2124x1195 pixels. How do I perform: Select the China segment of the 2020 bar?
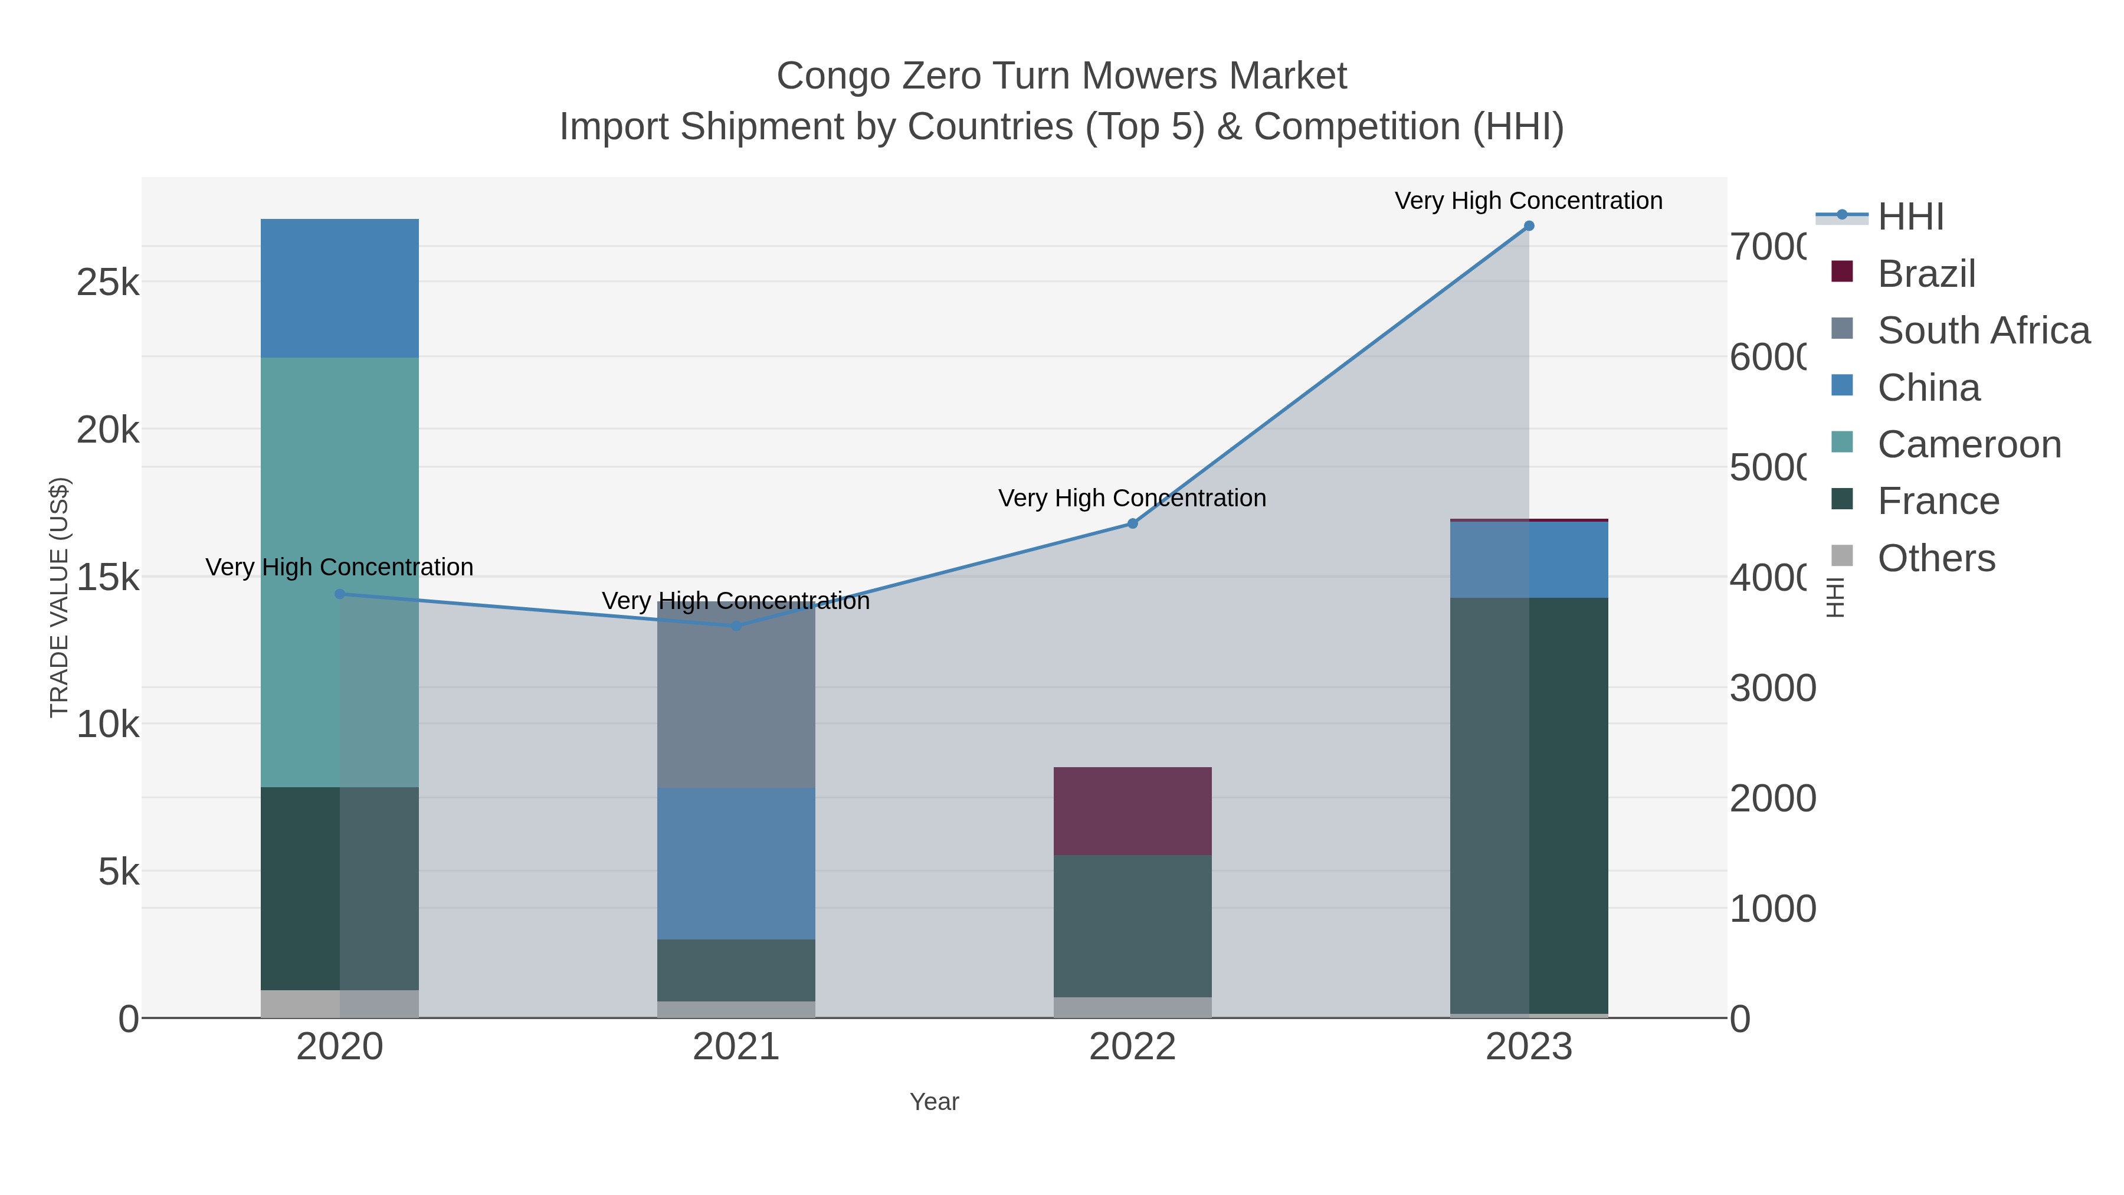pos(340,288)
